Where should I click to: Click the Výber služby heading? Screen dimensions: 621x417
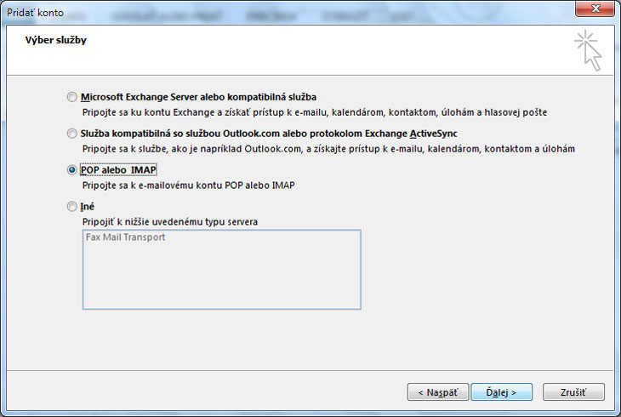pyautogui.click(x=56, y=40)
